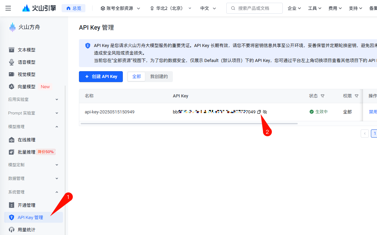Click the 向量模型 sidebar icon
The image size is (377, 235).
tap(12, 87)
